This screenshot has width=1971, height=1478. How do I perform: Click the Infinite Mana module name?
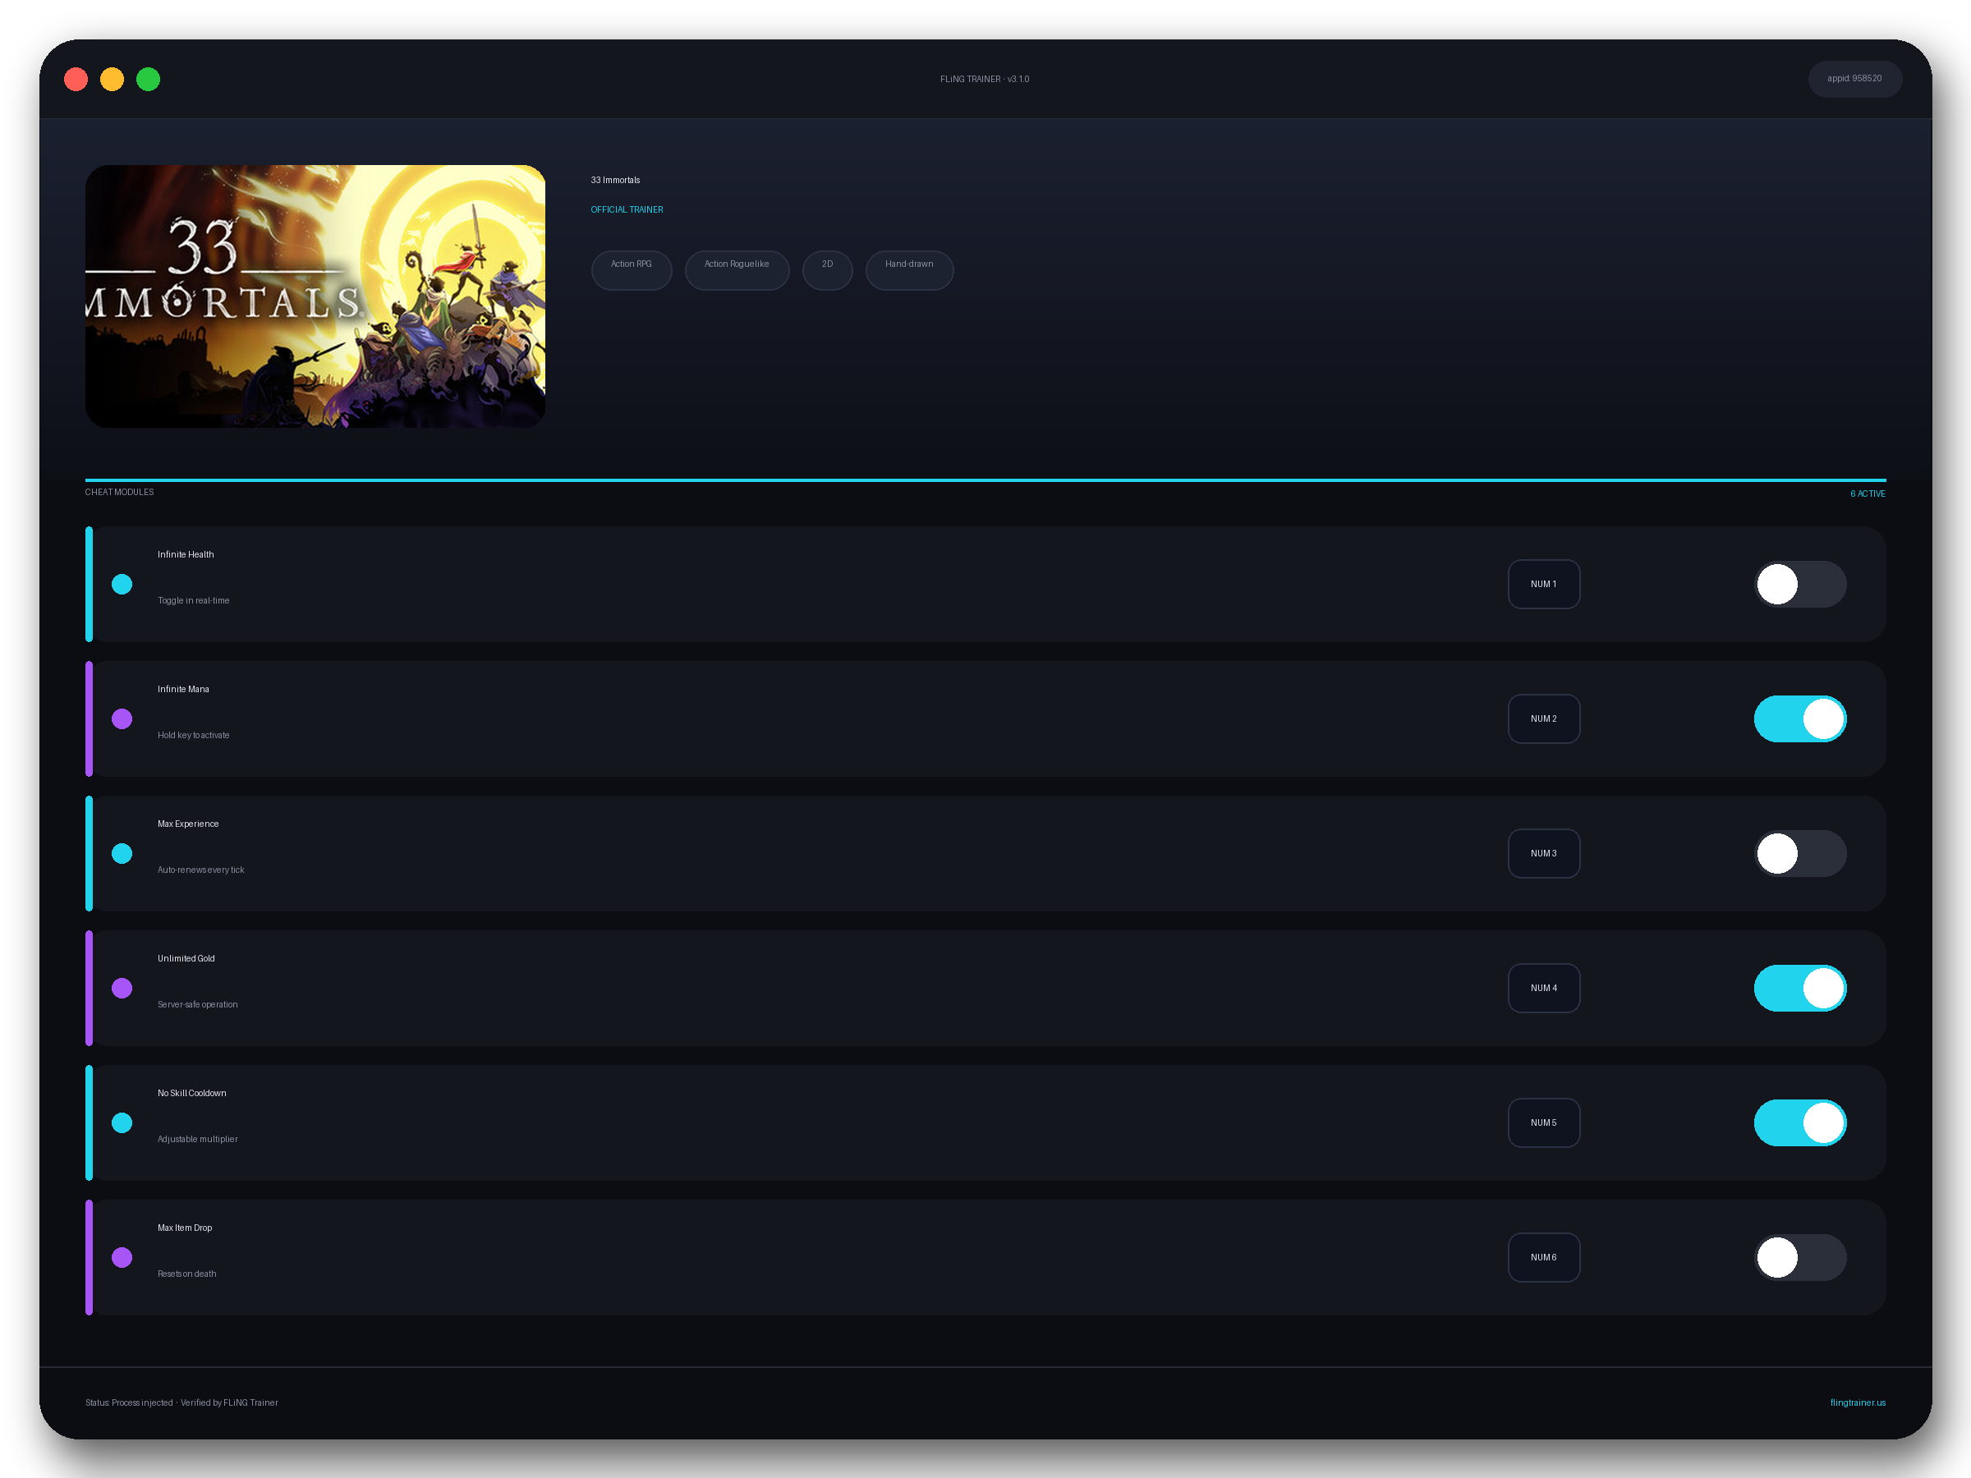pyautogui.click(x=184, y=689)
